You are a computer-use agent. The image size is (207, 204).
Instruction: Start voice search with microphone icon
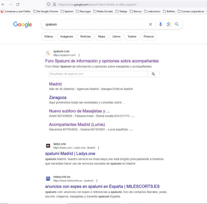160,24
